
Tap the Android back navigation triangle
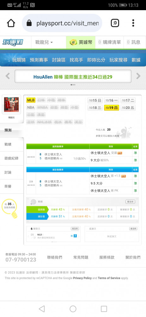(x=42, y=309)
